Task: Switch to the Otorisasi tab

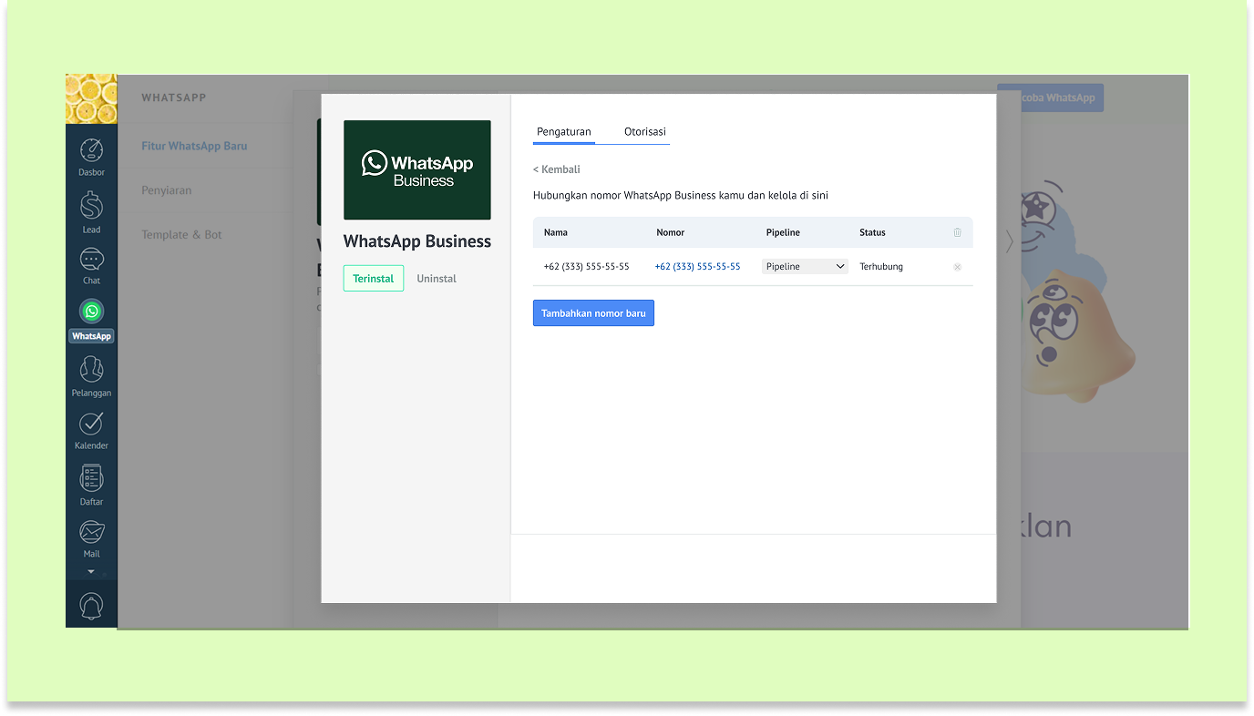Action: [x=644, y=132]
